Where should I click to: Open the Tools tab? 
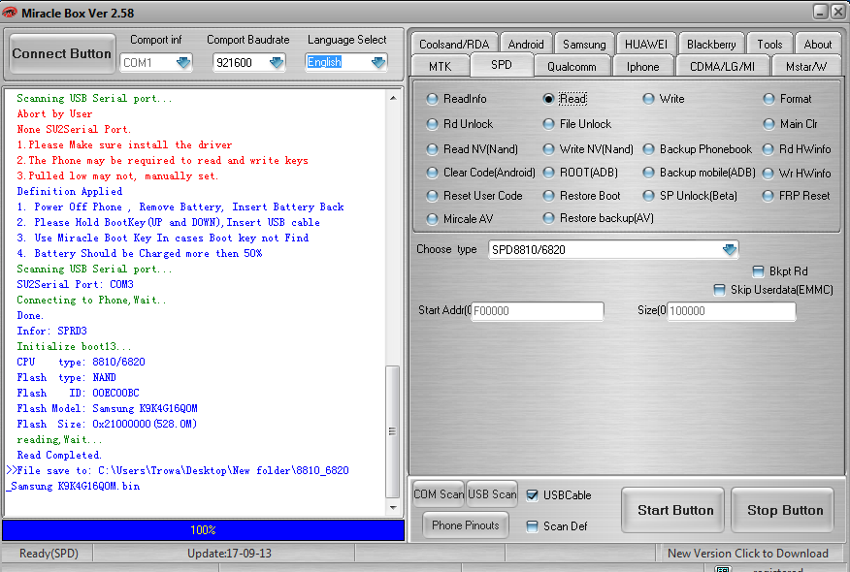(x=769, y=44)
